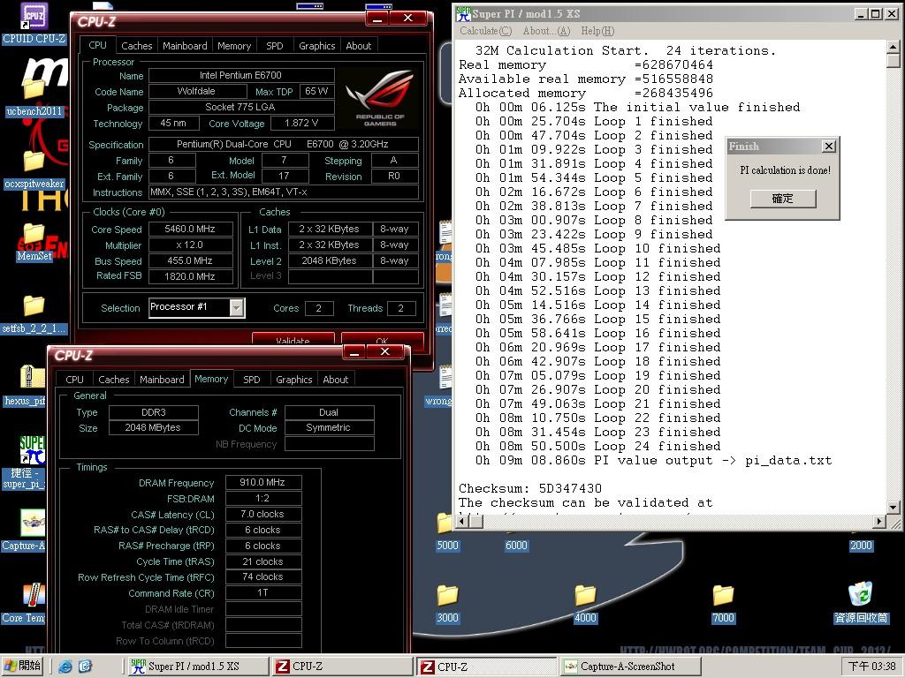Screen dimensions: 905x678
Task: Select Caches tab in lower CPU-Z window
Action: [114, 380]
